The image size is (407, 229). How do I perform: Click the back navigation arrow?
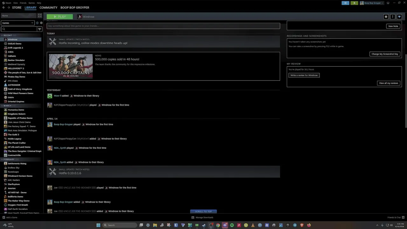[x=4, y=8]
